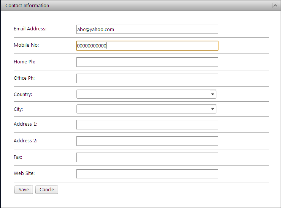Viewport: 281px width, 208px height.
Task: Focus the Address 1 input field
Action: (x=147, y=125)
